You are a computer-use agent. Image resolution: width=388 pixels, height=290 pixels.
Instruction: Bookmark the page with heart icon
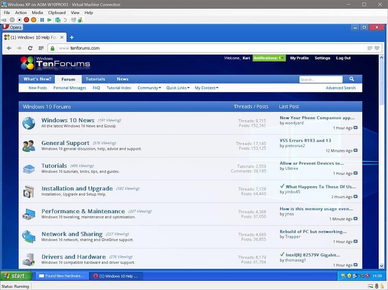[x=377, y=48]
